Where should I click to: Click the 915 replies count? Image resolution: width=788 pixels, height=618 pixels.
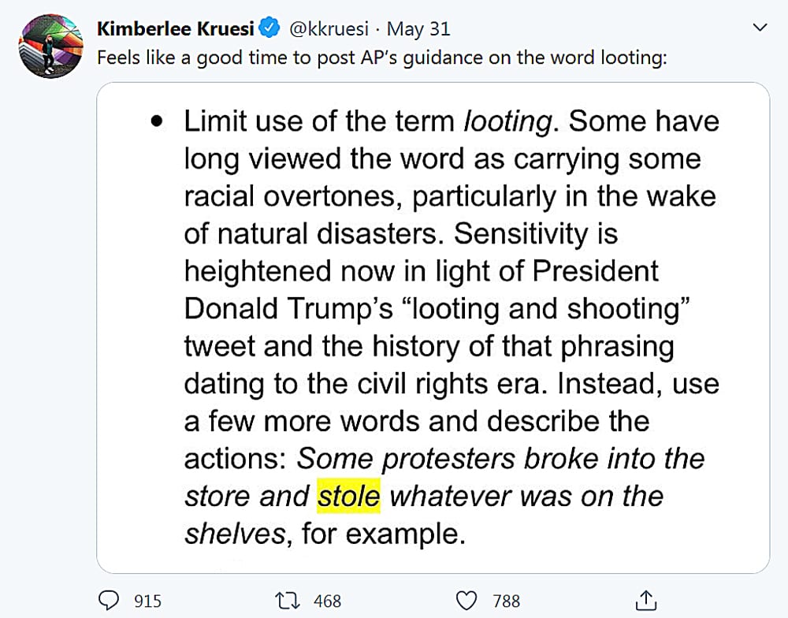click(147, 601)
